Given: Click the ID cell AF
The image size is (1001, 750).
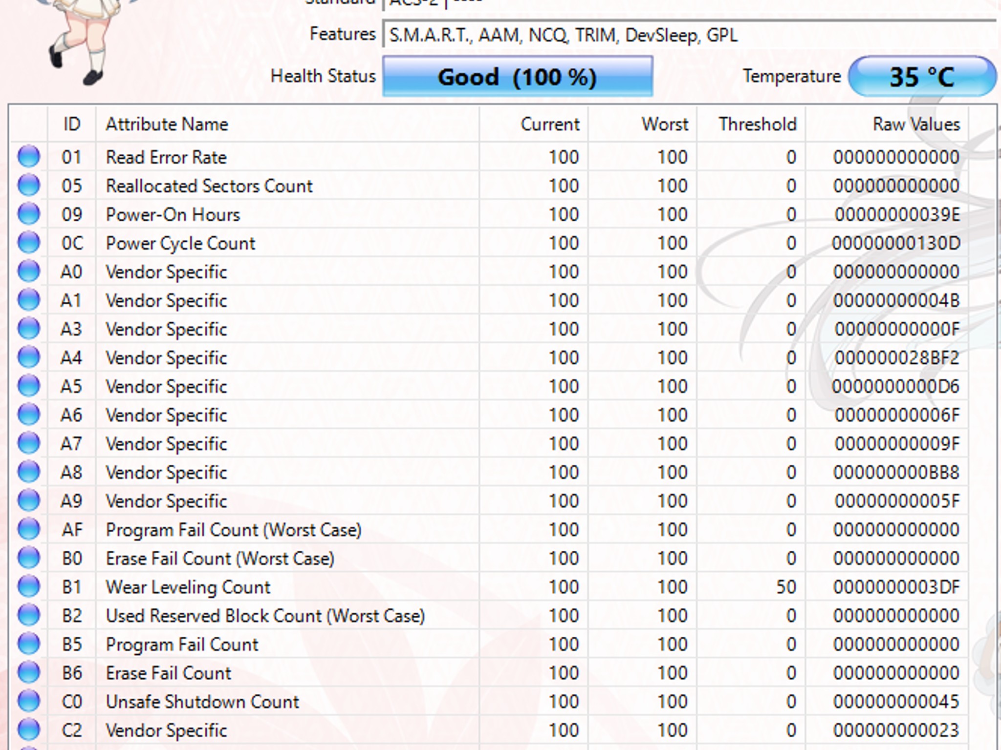Looking at the screenshot, I should click(x=72, y=530).
